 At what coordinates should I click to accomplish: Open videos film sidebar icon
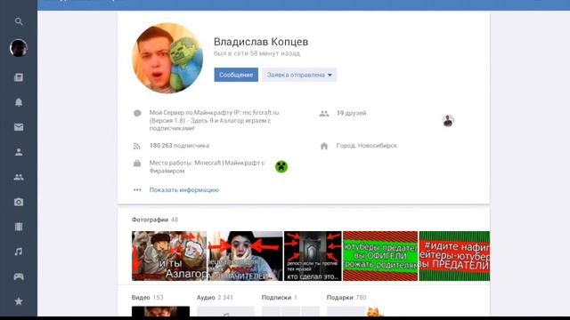[x=19, y=227]
